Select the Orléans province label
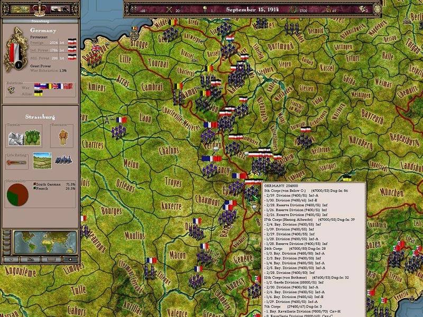The height and width of the screenshot is (317, 423). click(125, 185)
